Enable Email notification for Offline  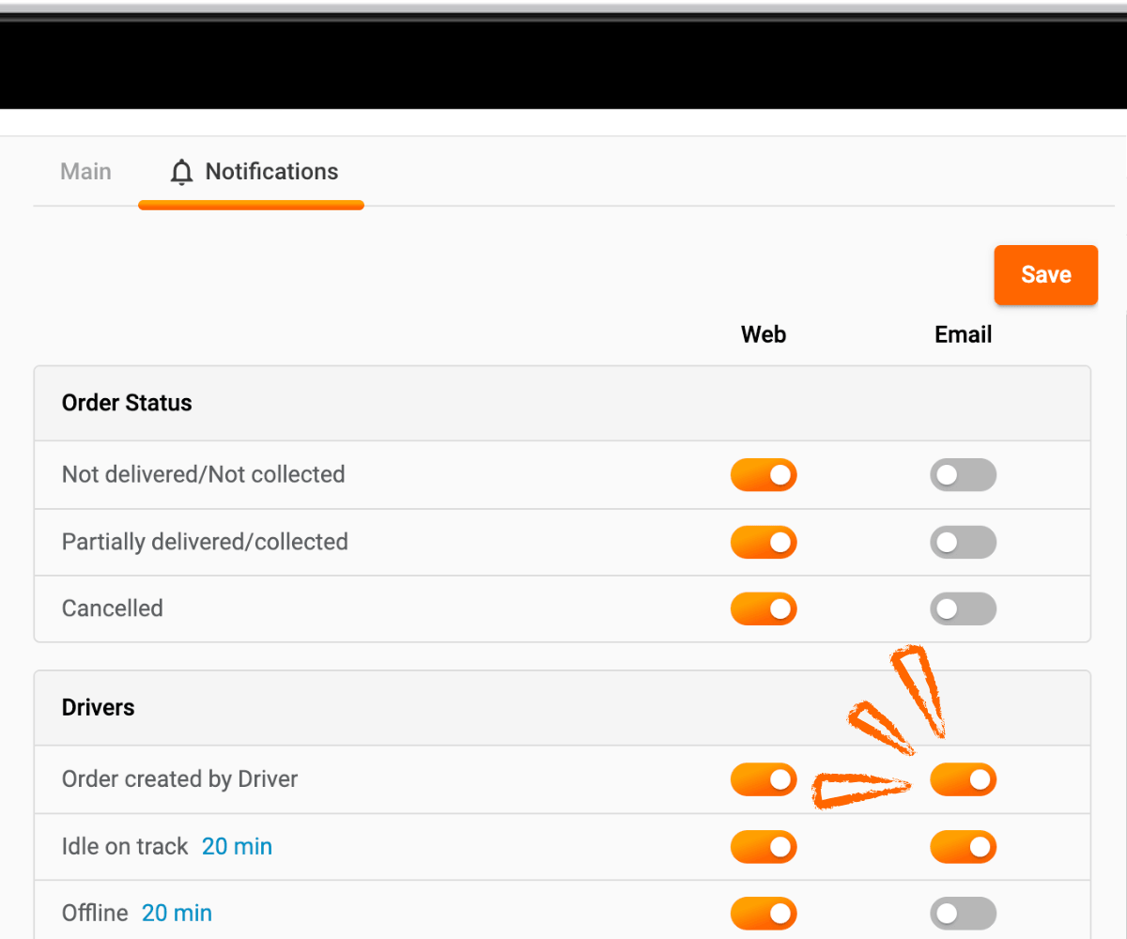[963, 913]
